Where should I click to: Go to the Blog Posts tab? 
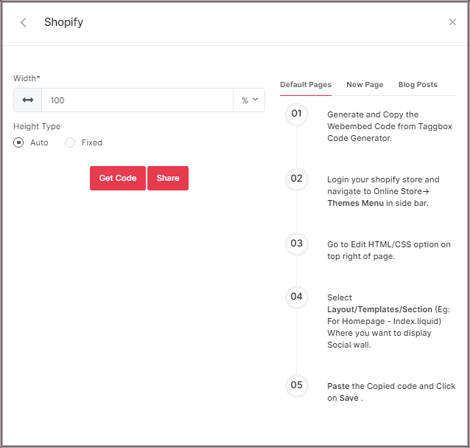pyautogui.click(x=418, y=85)
